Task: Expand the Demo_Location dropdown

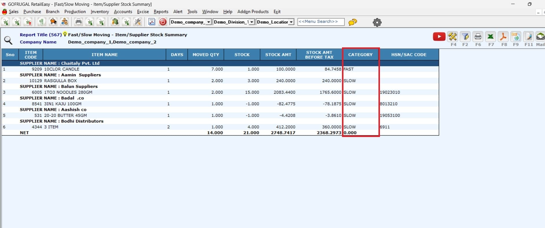Action: coord(291,22)
